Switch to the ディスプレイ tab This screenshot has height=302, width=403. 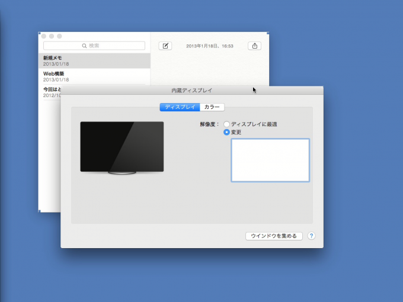(x=180, y=107)
